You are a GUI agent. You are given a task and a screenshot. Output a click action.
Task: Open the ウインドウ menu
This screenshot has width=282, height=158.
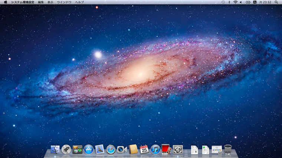pos(64,2)
